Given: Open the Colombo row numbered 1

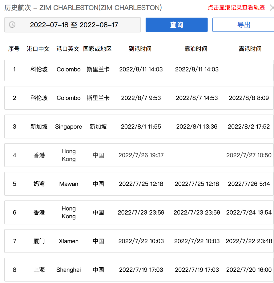Looking at the screenshot, I should (137, 69).
